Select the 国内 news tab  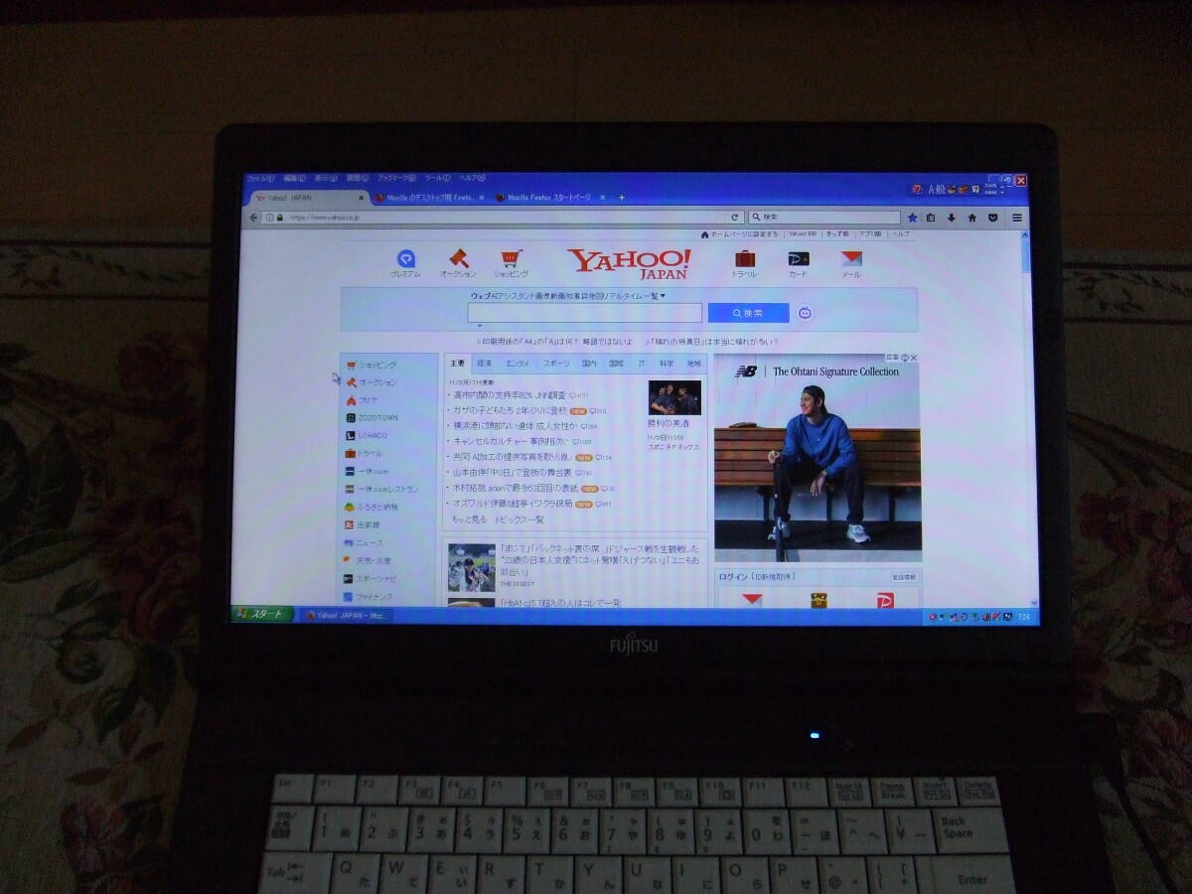pos(590,364)
